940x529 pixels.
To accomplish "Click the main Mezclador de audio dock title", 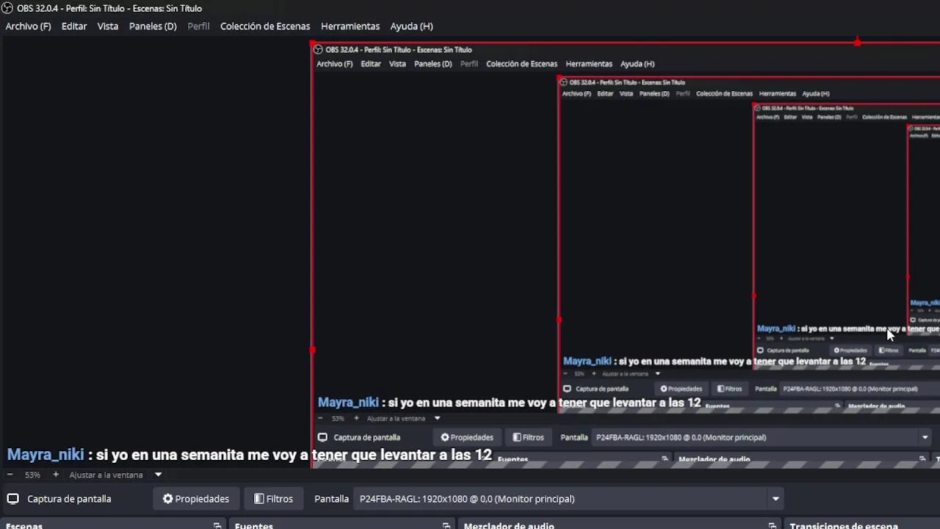I will coord(509,525).
